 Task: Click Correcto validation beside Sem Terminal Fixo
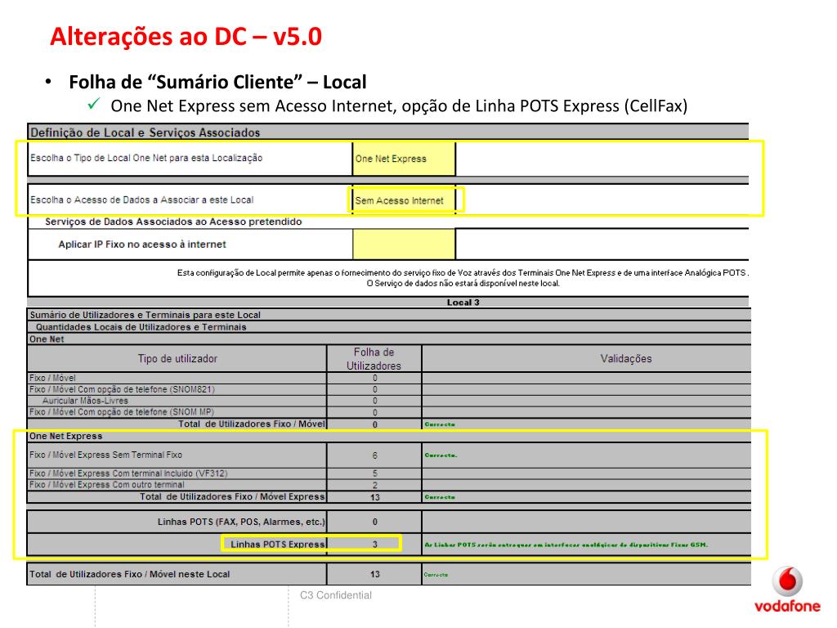coord(441,455)
